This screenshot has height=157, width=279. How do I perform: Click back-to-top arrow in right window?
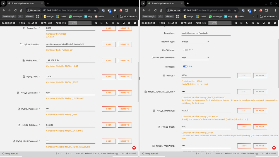tap(274, 148)
